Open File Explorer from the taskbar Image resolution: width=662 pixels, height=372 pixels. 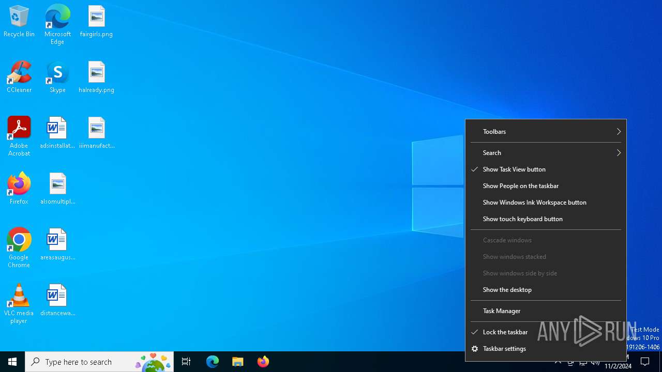pyautogui.click(x=238, y=362)
